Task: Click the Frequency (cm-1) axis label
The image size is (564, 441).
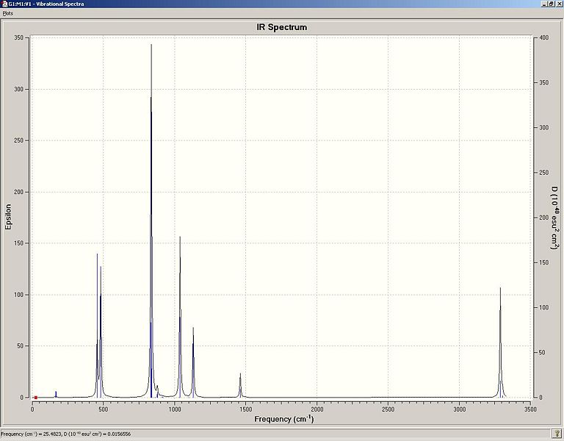Action: (283, 419)
